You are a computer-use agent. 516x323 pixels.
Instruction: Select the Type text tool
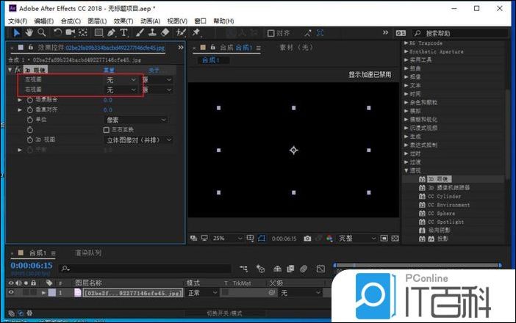pyautogui.click(x=125, y=33)
